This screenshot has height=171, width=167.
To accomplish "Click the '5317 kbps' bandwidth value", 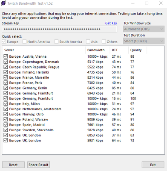I will (95, 62).
